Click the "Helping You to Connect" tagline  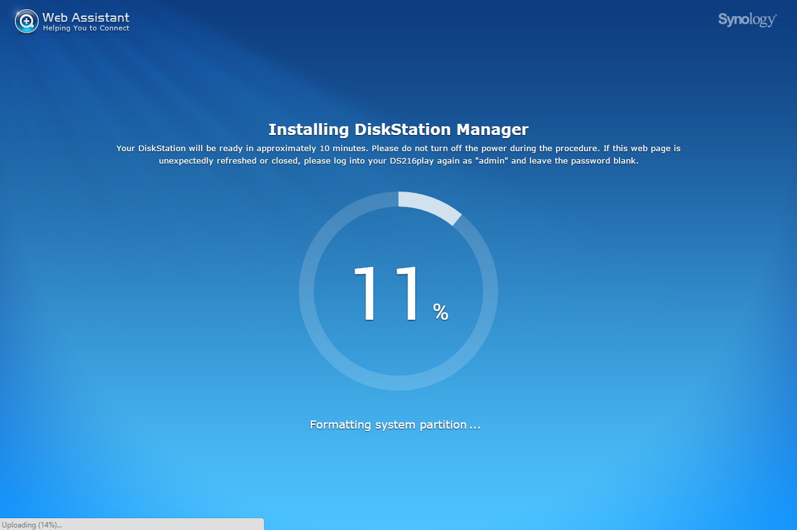tap(86, 29)
